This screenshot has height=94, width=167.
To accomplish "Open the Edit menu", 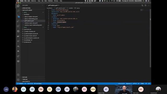I will click(x=29, y=1).
